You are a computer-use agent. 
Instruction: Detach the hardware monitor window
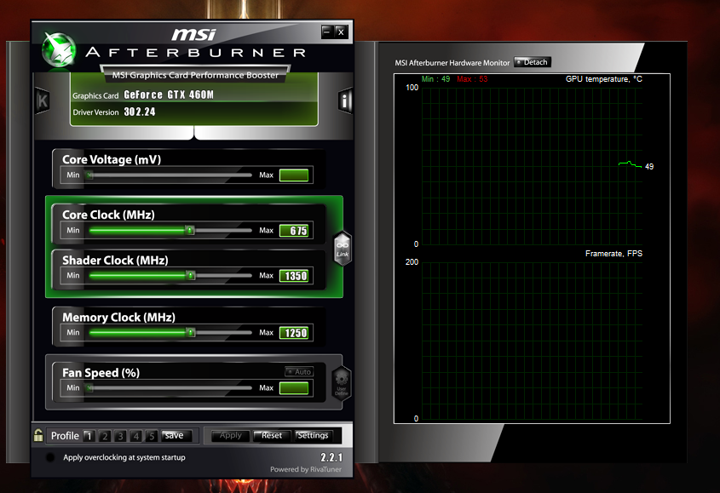(x=533, y=62)
